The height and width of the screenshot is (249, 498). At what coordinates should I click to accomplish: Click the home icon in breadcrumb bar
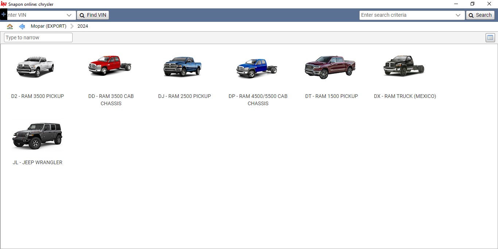(10, 26)
